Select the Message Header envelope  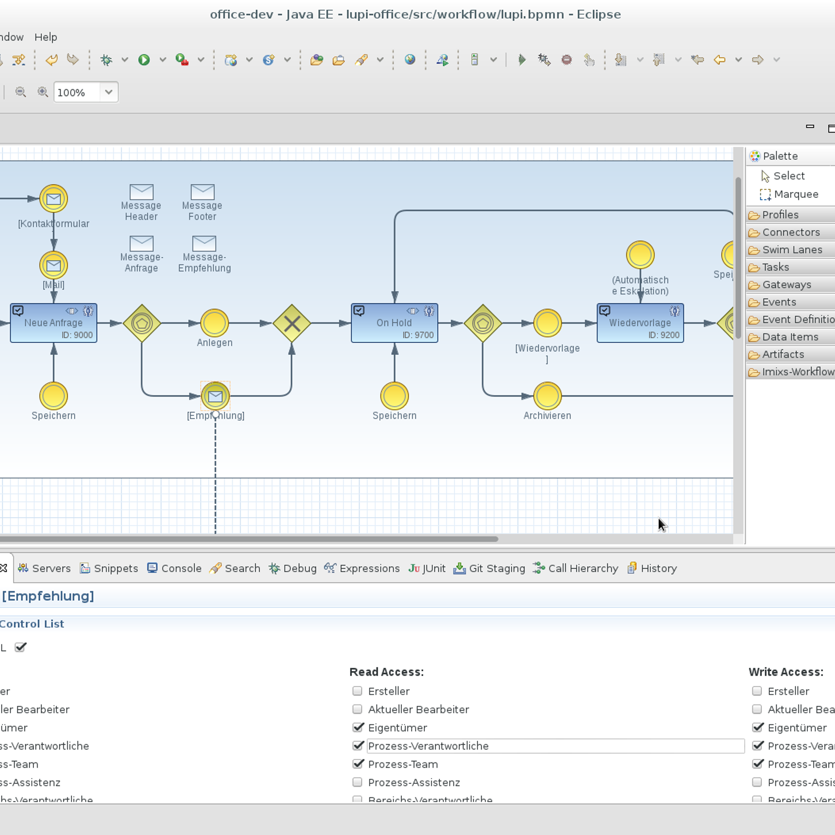141,192
